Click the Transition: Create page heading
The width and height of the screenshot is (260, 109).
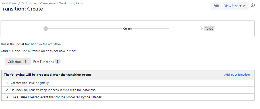[22, 9]
